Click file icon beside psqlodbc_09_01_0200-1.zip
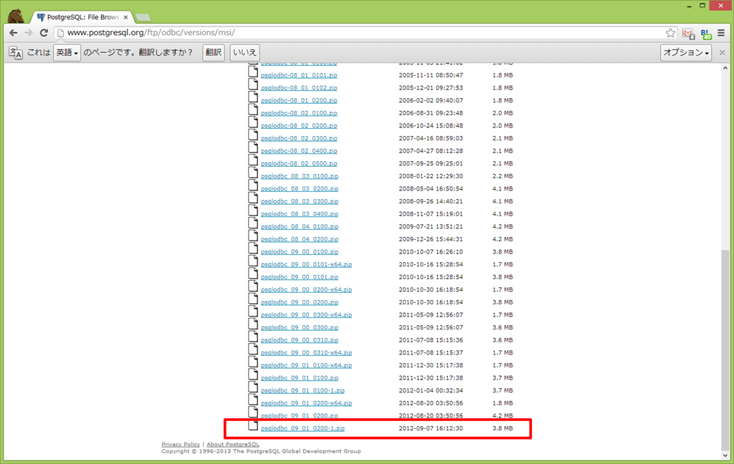The height and width of the screenshot is (464, 734). click(x=253, y=425)
